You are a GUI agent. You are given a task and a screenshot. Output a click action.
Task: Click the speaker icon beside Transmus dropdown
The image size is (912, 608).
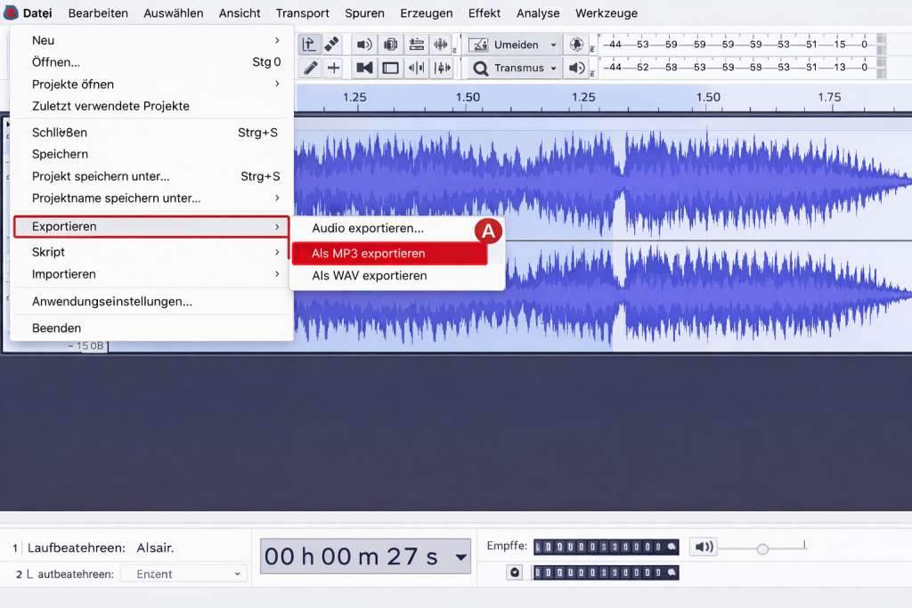(576, 68)
